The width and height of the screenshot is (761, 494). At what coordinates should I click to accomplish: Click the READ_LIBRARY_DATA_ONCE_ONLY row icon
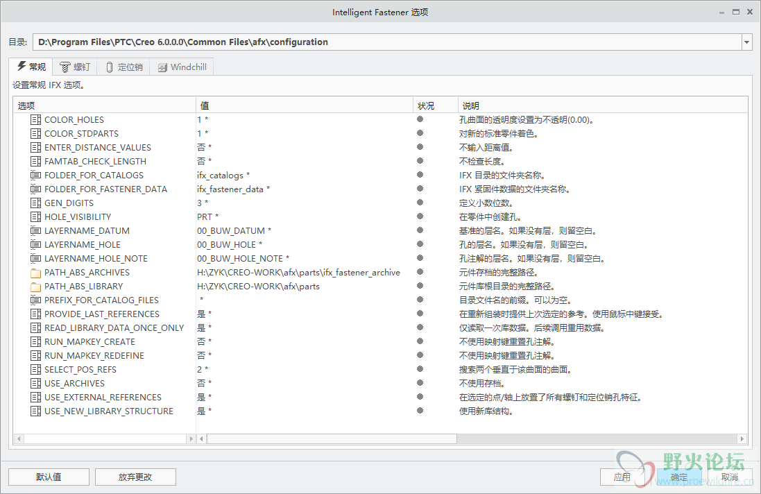(x=35, y=328)
